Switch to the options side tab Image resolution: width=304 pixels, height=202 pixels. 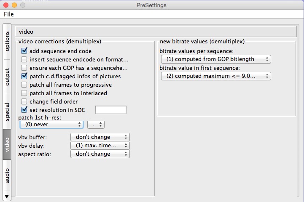[7, 41]
